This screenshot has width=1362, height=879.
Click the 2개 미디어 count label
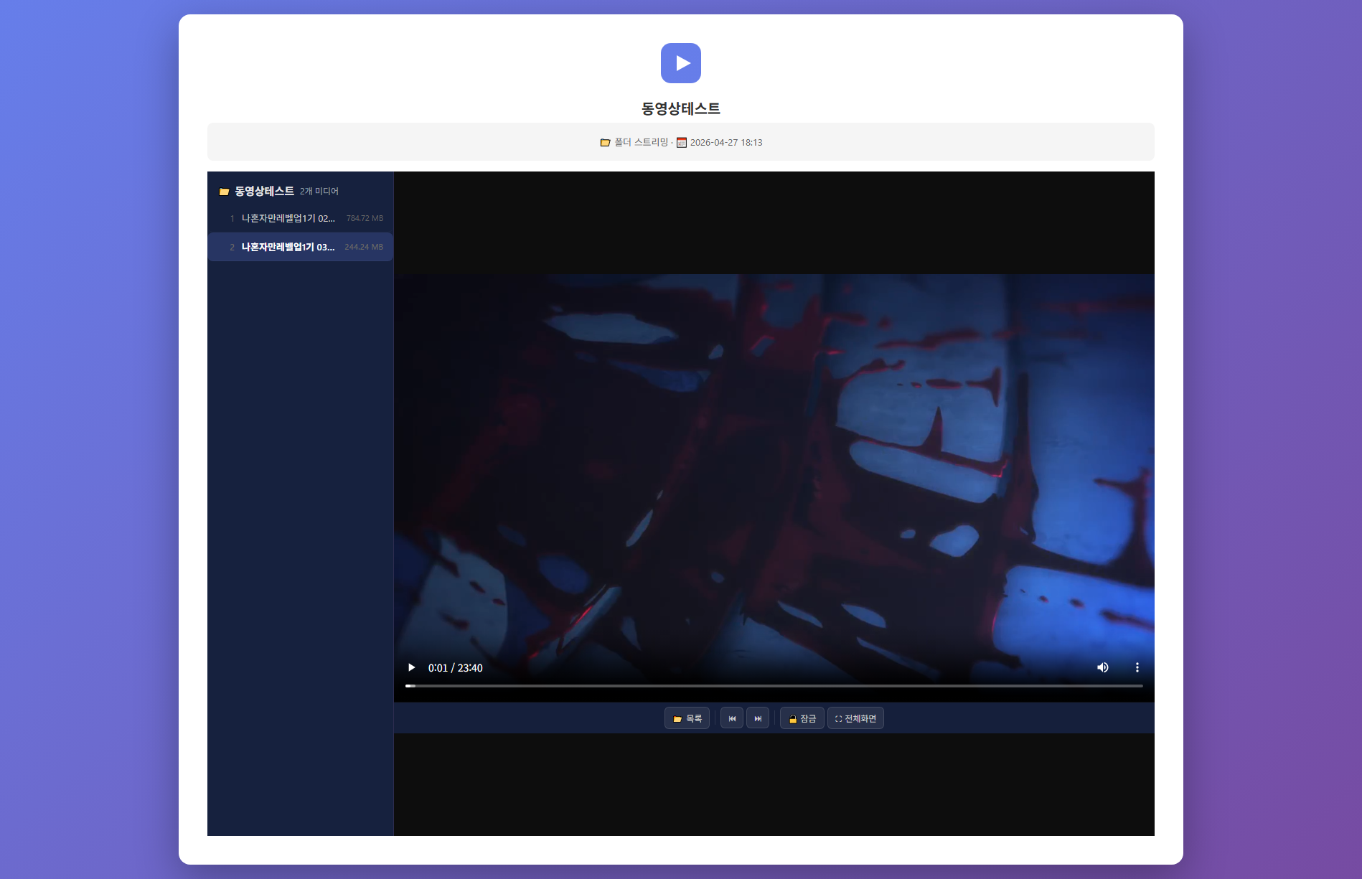[319, 192]
